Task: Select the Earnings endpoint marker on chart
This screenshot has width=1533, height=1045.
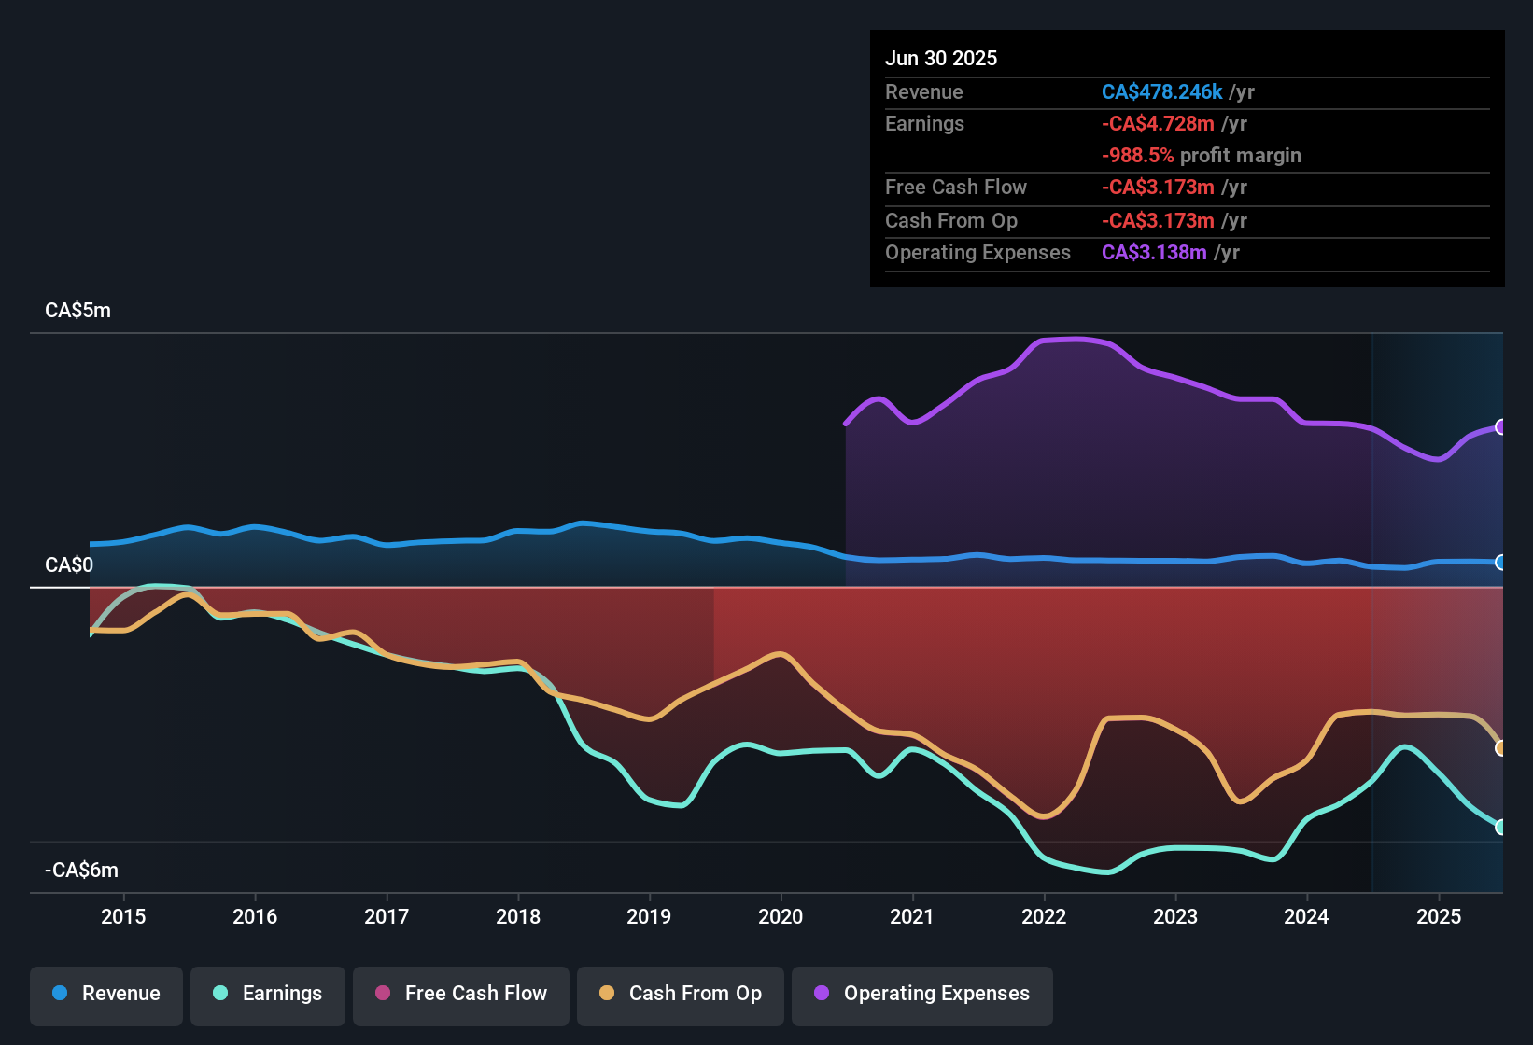Action: (x=1501, y=827)
